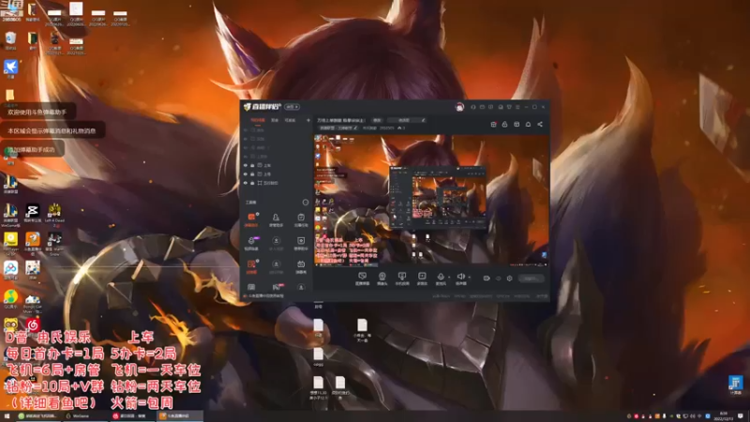Toggle the lock on the last source row
750x422 pixels.
point(252,183)
